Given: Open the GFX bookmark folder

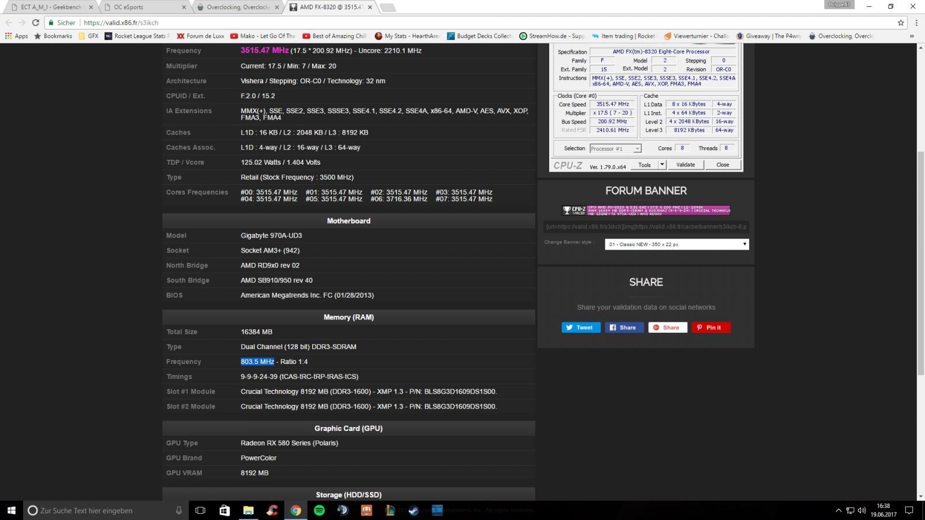Looking at the screenshot, I should [x=88, y=36].
